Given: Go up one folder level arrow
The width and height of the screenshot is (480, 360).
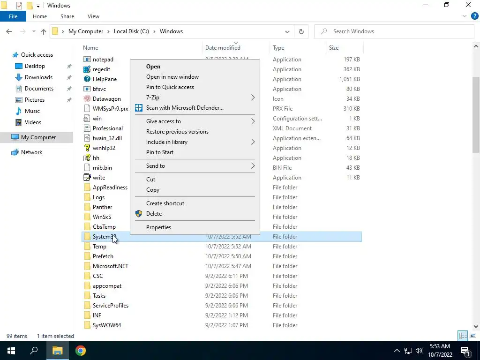Looking at the screenshot, I should pos(44,31).
